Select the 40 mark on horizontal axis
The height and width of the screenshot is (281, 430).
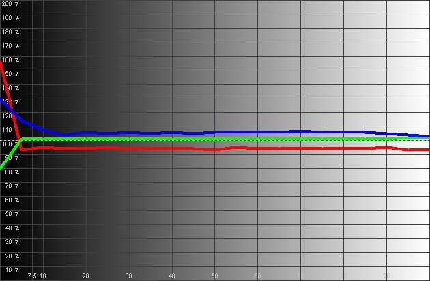coord(172,276)
